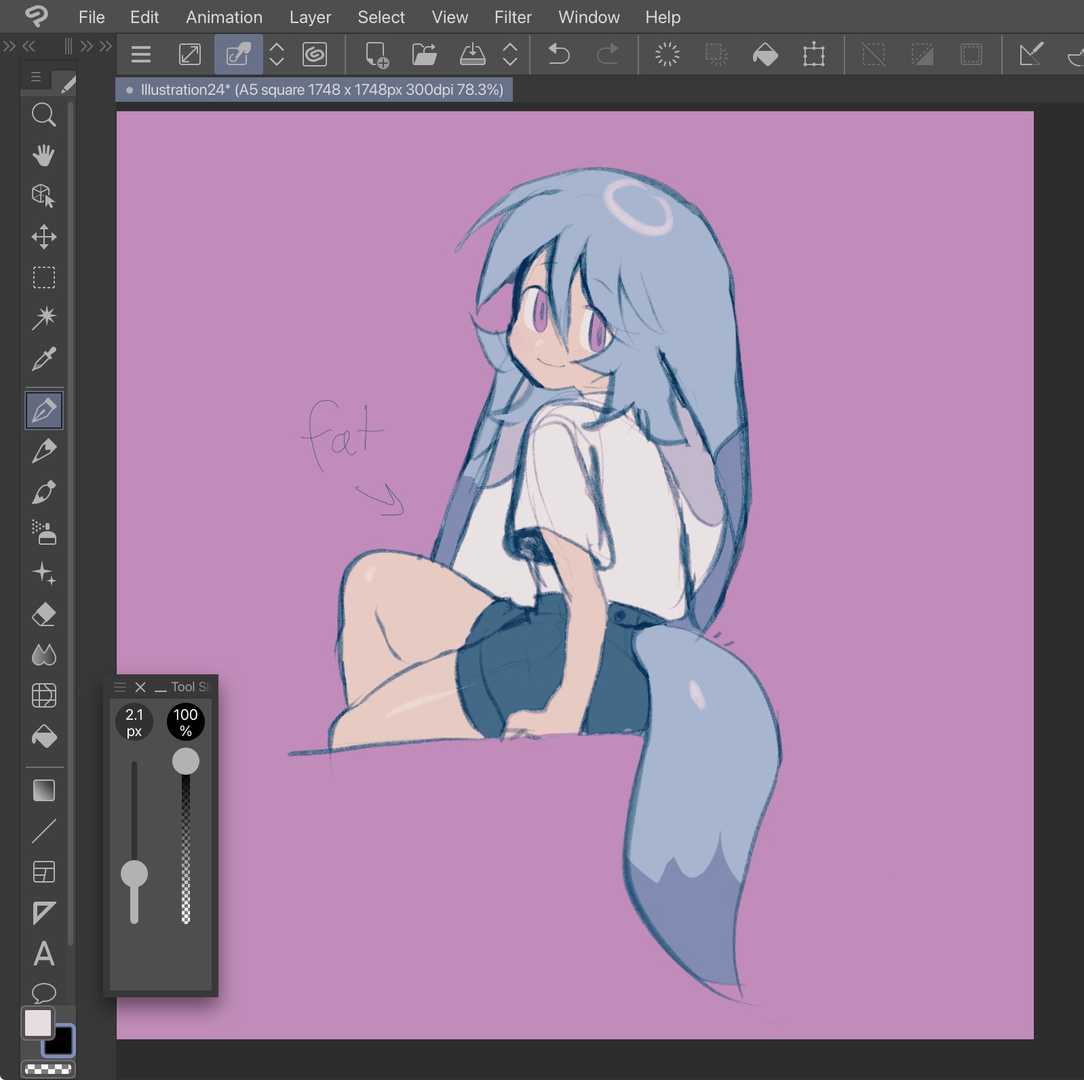Expand the up-down chevron beside save icon
Image resolution: width=1084 pixels, height=1080 pixels.
[510, 54]
